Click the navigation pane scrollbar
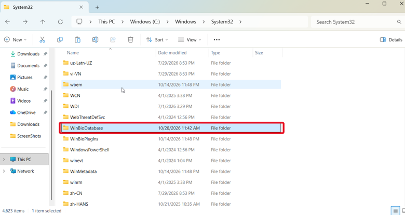The height and width of the screenshot is (215, 405). point(51,145)
